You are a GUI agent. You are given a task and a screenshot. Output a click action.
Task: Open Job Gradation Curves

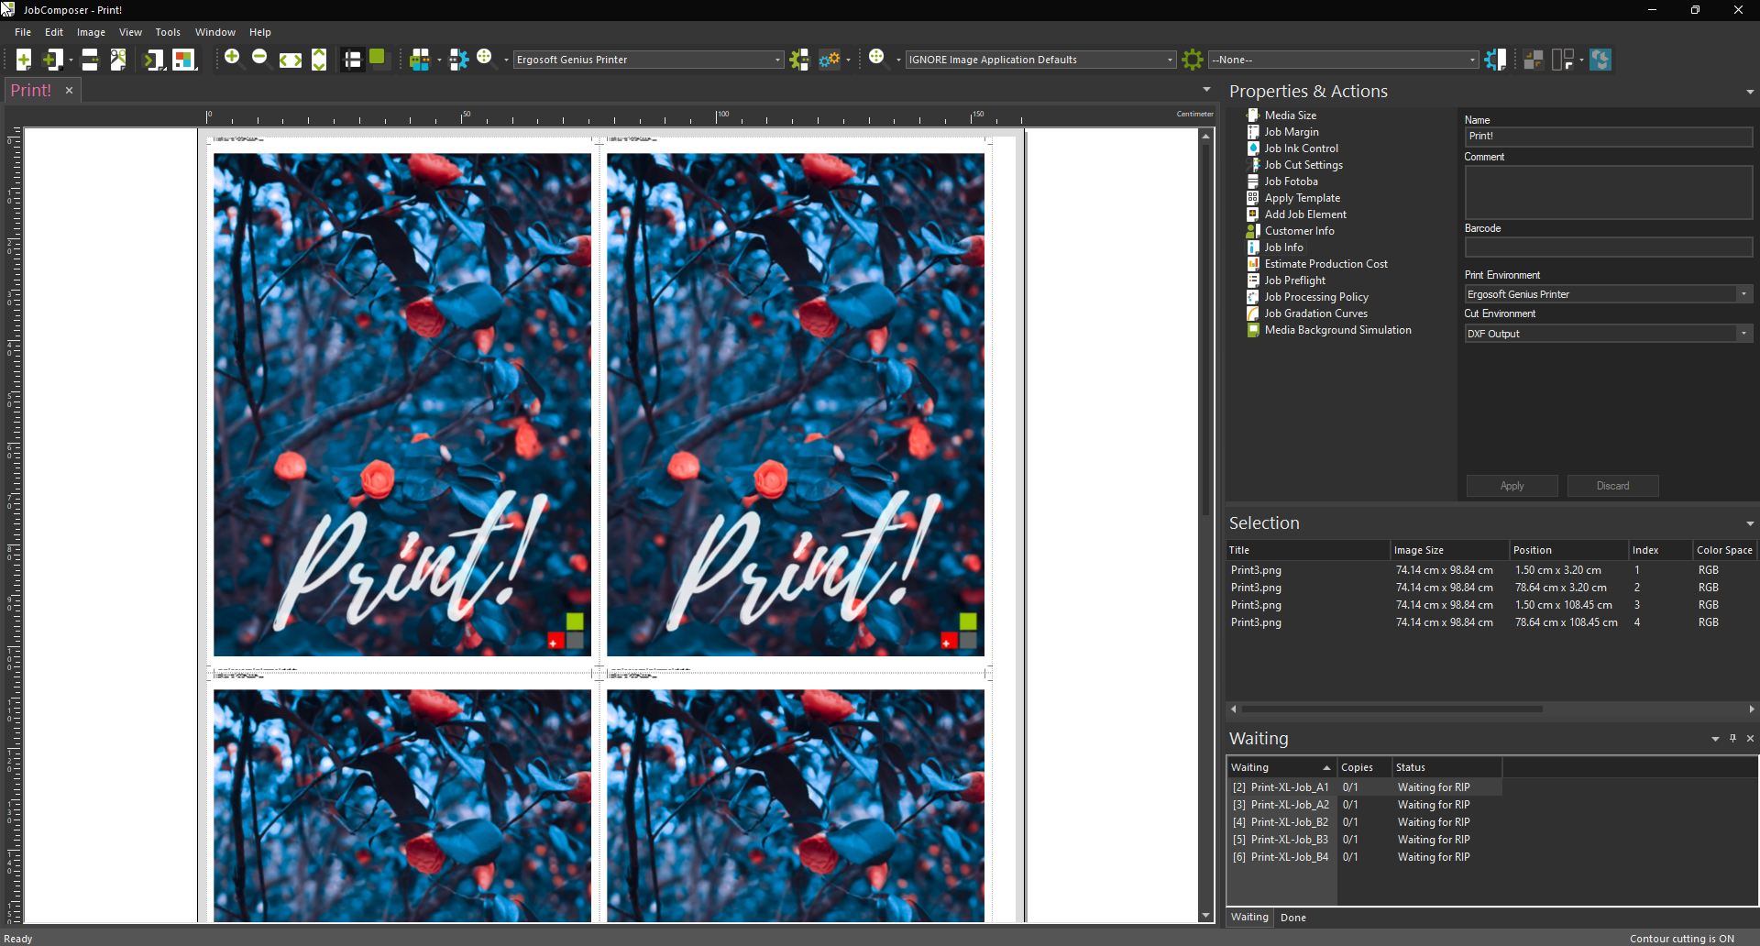tap(1315, 313)
